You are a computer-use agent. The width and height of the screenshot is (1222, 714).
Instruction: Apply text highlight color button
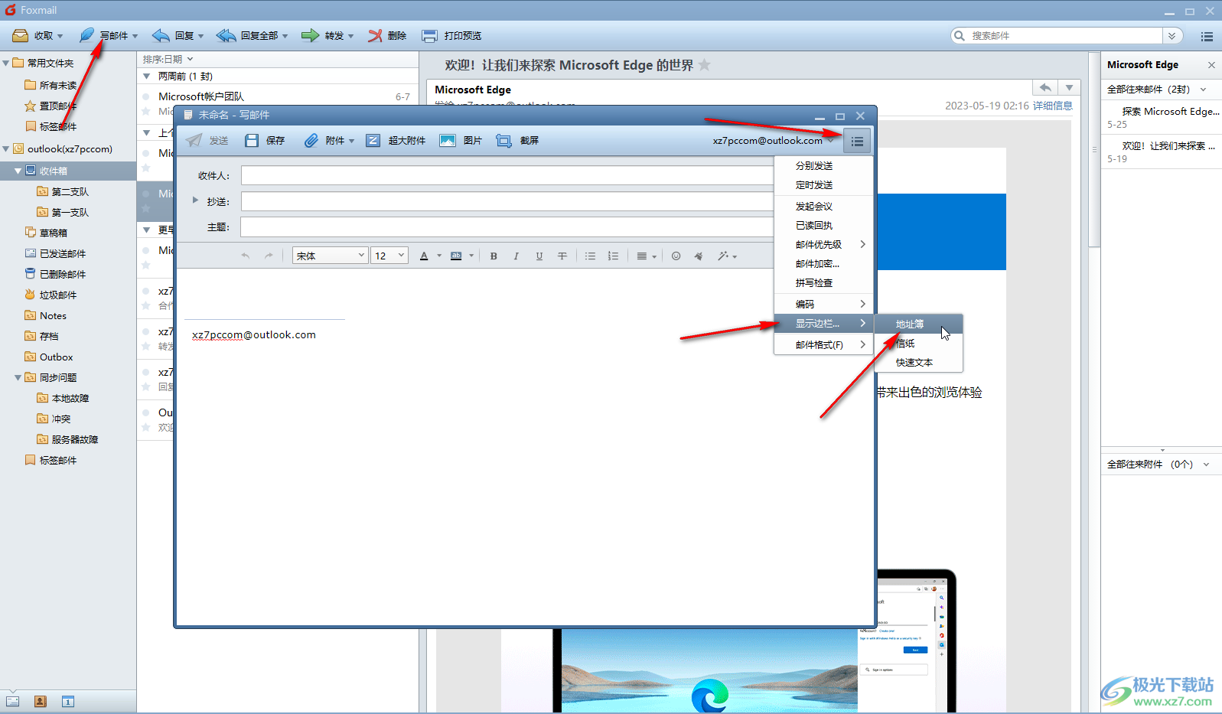pos(456,256)
